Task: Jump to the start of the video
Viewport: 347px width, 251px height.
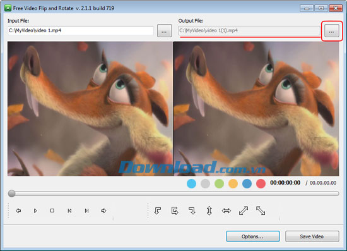Action: [x=69, y=211]
